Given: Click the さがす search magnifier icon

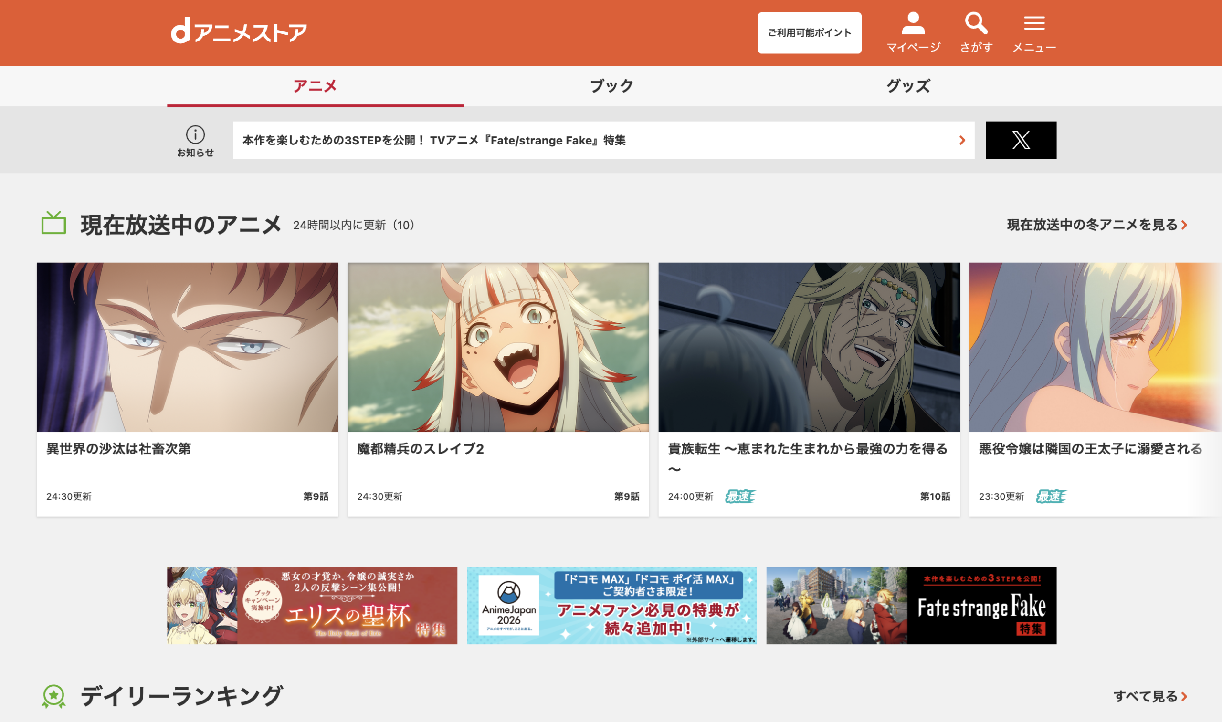Looking at the screenshot, I should (976, 24).
